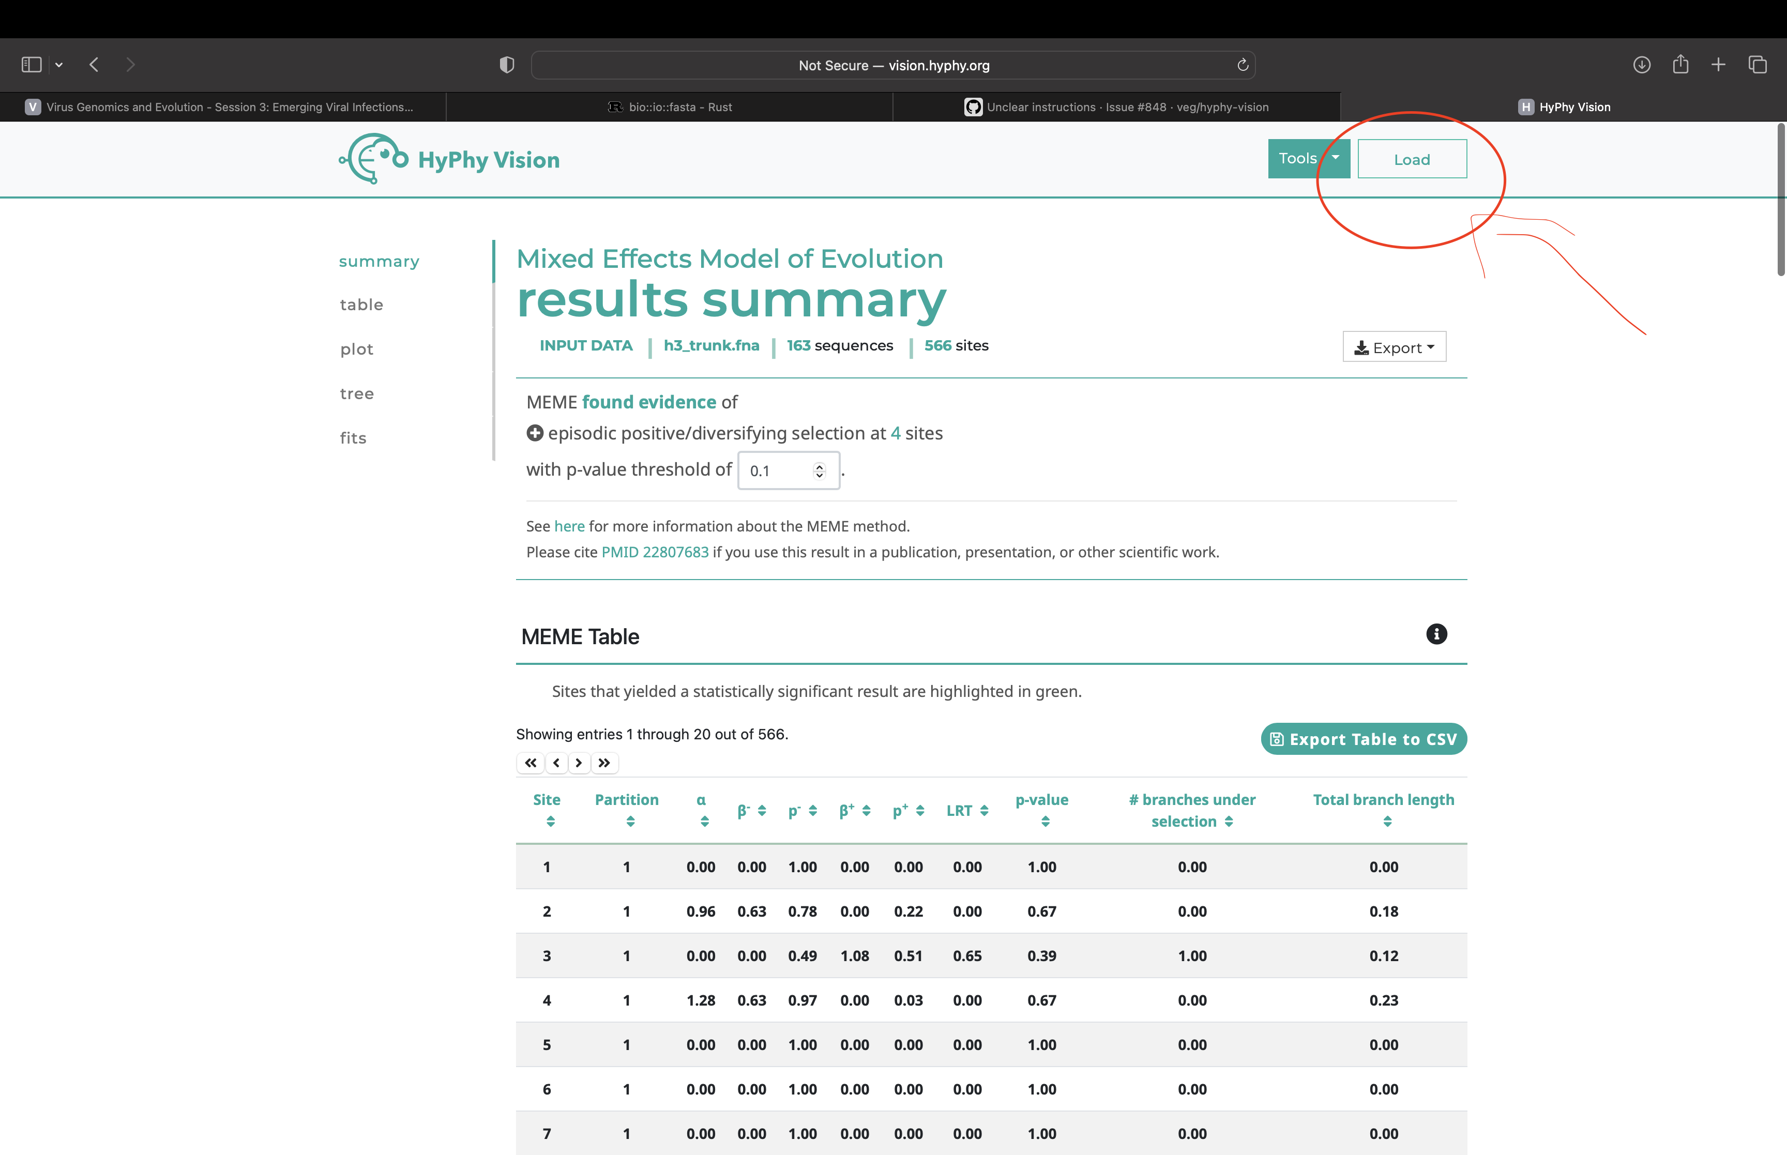The height and width of the screenshot is (1155, 1787).
Task: Reload the vision.hyphy.org page
Action: 1242,65
